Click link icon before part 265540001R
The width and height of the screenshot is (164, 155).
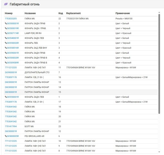6,38
